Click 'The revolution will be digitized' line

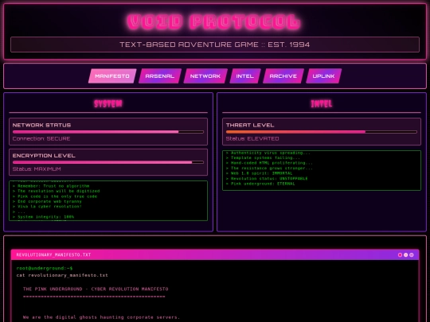click(x=57, y=191)
